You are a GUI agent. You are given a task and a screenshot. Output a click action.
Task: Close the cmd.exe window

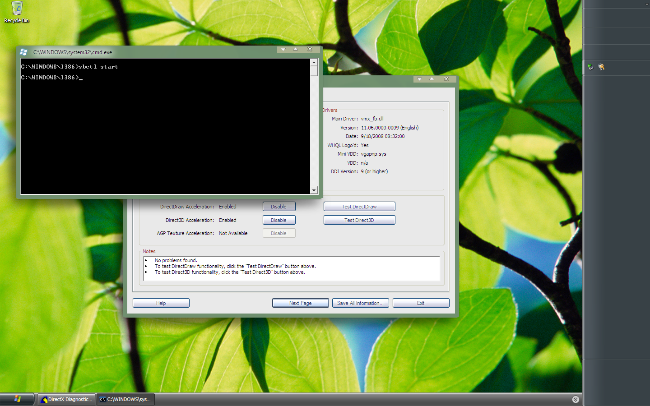pyautogui.click(x=310, y=49)
